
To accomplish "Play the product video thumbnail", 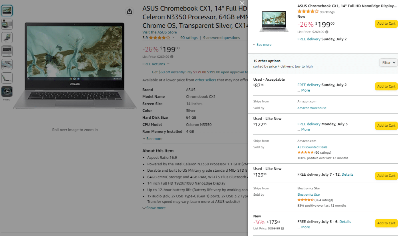I will point(7,92).
